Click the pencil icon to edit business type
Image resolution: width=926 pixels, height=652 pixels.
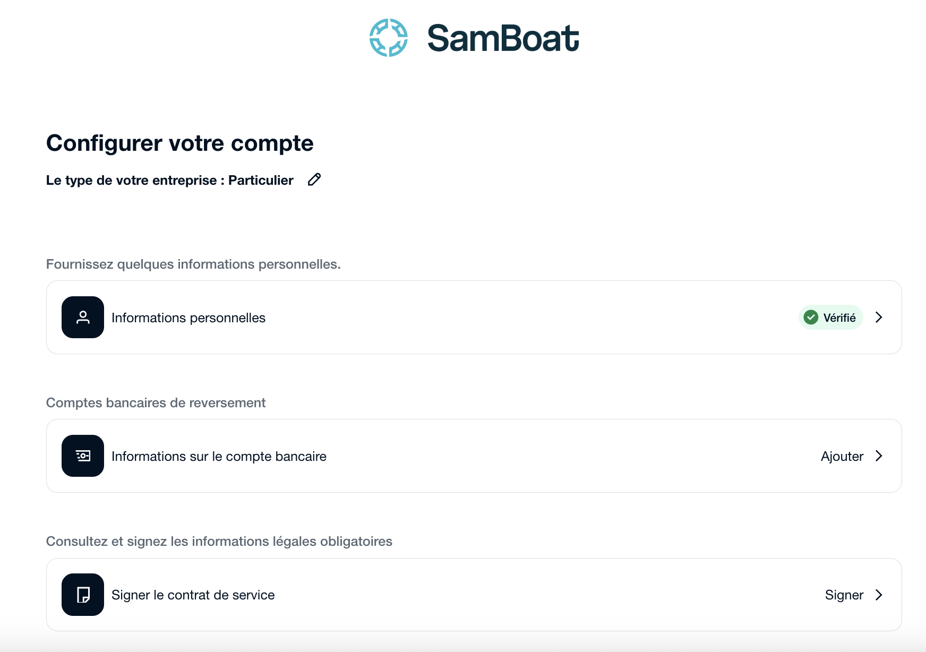314,179
